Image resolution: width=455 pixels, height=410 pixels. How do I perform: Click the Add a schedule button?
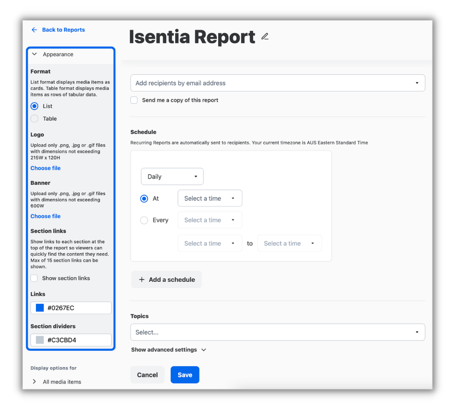click(x=166, y=279)
